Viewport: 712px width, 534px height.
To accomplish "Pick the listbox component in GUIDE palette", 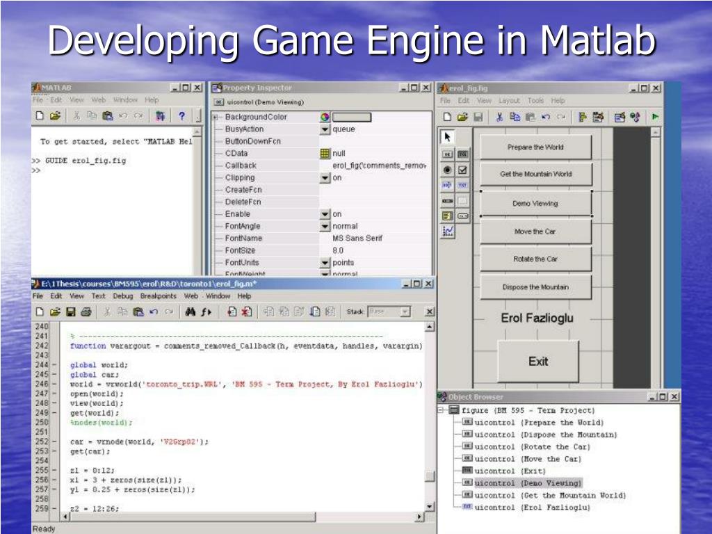I will 447,216.
